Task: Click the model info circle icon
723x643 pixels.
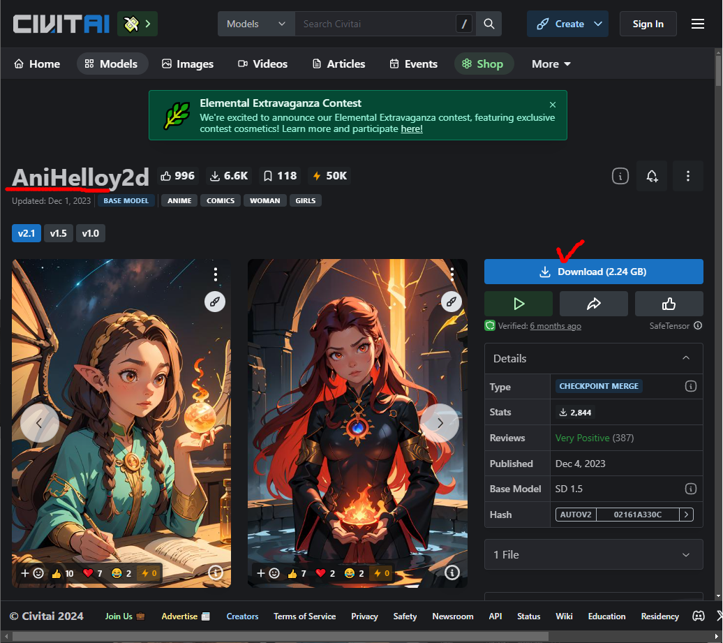Action: click(x=620, y=176)
